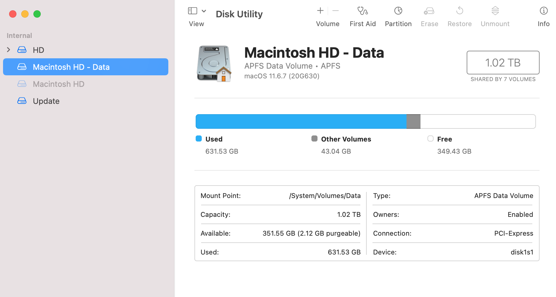Expand the HD disk tree row
This screenshot has height=297, width=556.
(9, 50)
